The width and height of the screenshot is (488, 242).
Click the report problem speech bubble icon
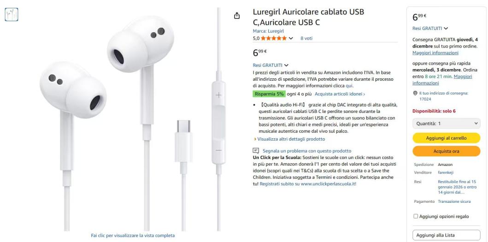click(x=256, y=151)
